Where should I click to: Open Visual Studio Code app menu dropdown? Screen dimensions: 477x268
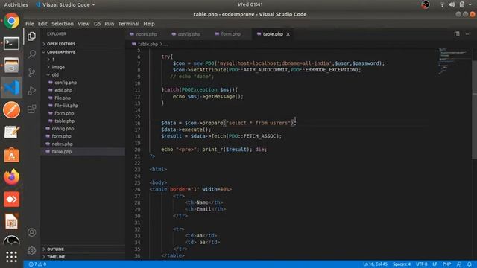coord(66,5)
